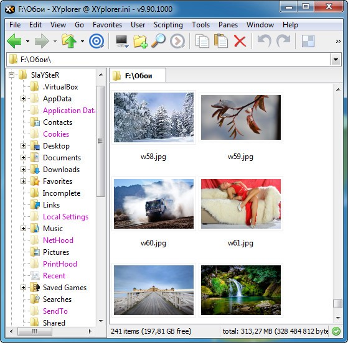Image resolution: width=348 pixels, height=343 pixels.
Task: Toggle the dual pane checkerboard icon
Action: tap(308, 41)
